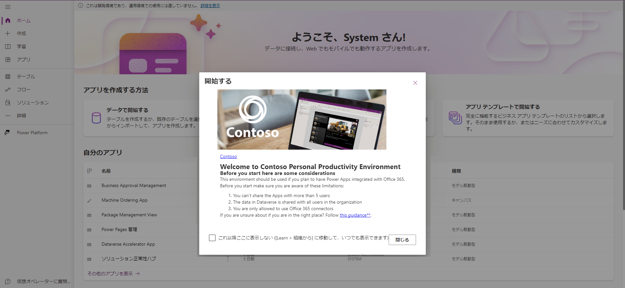The width and height of the screenshot is (625, 288).
Task: Open the Contoso link in dialog
Action: tap(229, 157)
